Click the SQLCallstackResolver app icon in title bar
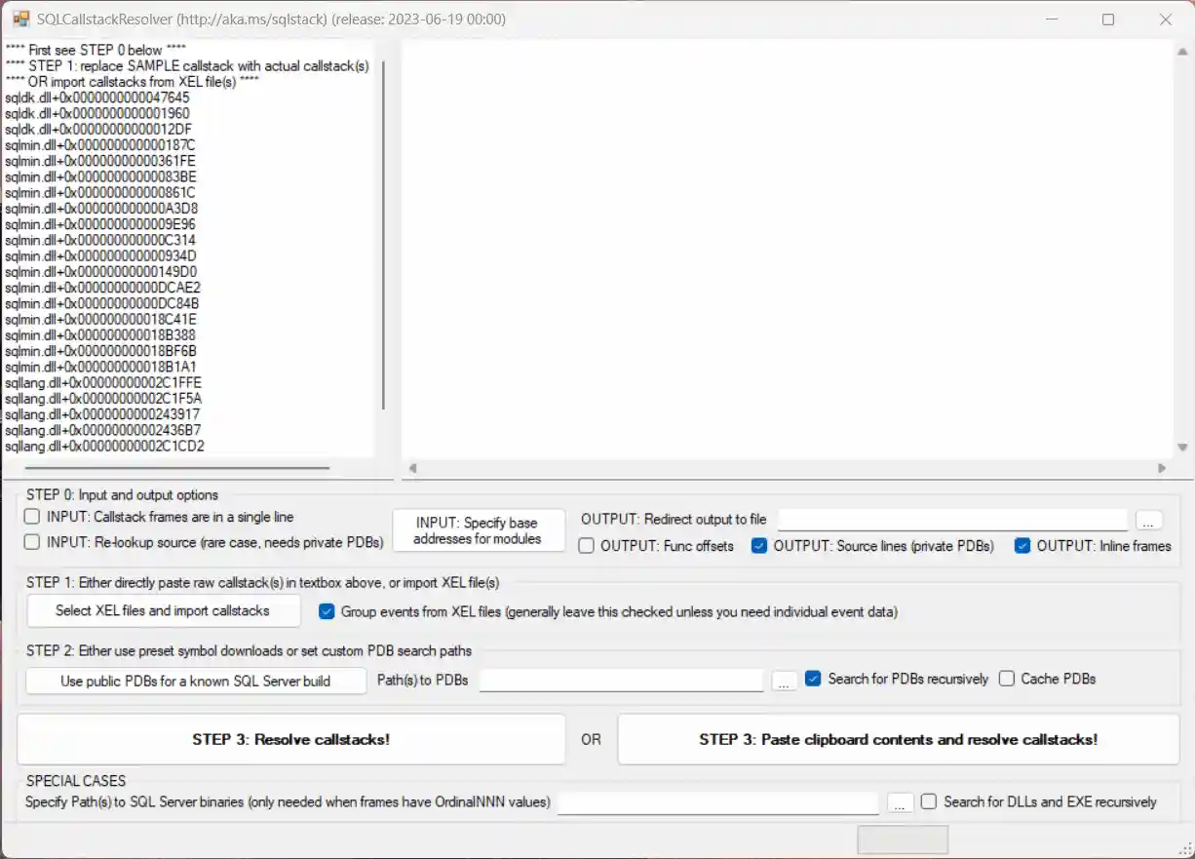Screen dimensions: 1195x859 point(20,20)
